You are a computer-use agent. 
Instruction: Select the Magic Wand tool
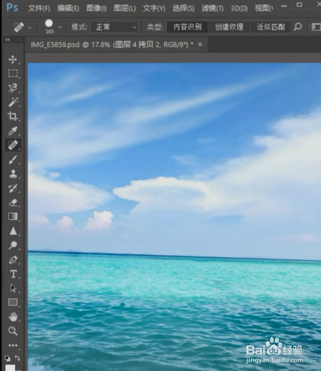point(13,102)
